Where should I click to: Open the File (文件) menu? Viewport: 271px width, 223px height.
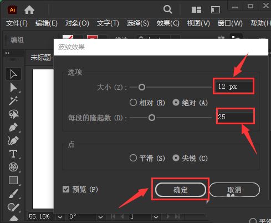coord(17,23)
